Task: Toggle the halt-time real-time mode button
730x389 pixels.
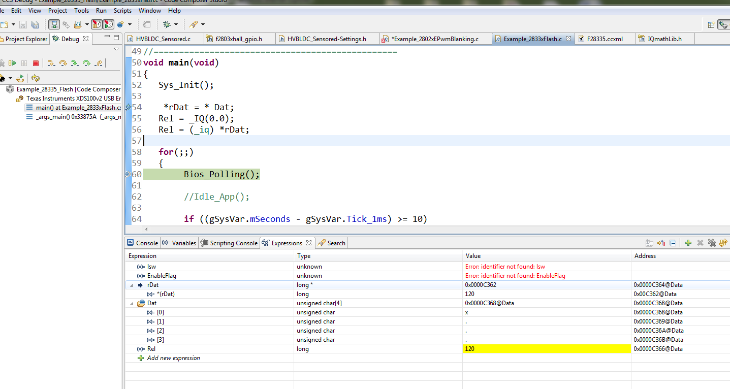Action: [x=97, y=24]
